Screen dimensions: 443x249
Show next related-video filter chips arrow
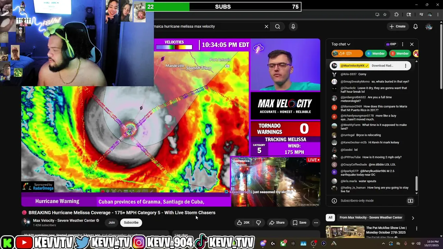pos(413,218)
